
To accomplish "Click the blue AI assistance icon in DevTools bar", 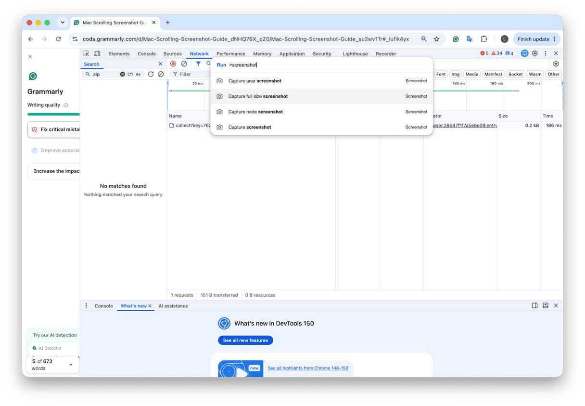I will 524,53.
